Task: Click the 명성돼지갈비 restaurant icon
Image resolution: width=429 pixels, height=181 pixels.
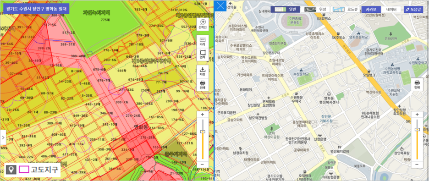Action: click(x=340, y=147)
